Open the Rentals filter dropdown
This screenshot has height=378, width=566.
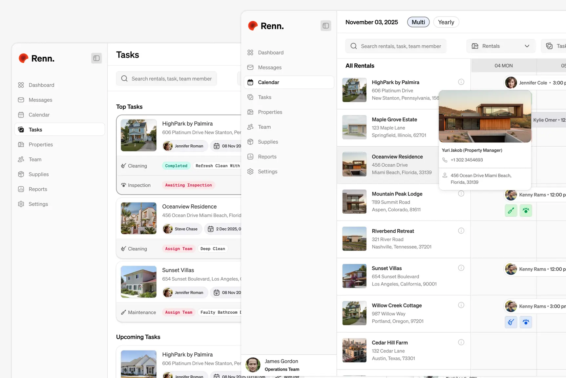501,46
